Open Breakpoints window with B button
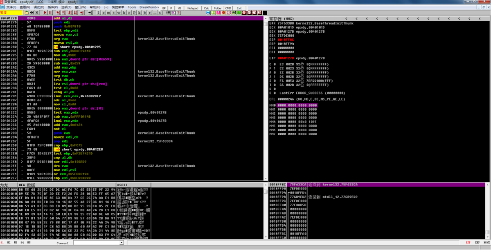Screen dimensions: 491x250 point(144,13)
